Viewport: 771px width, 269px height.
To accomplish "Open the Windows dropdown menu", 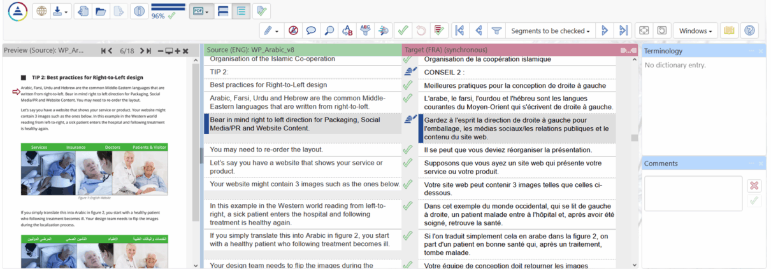I will click(x=696, y=31).
